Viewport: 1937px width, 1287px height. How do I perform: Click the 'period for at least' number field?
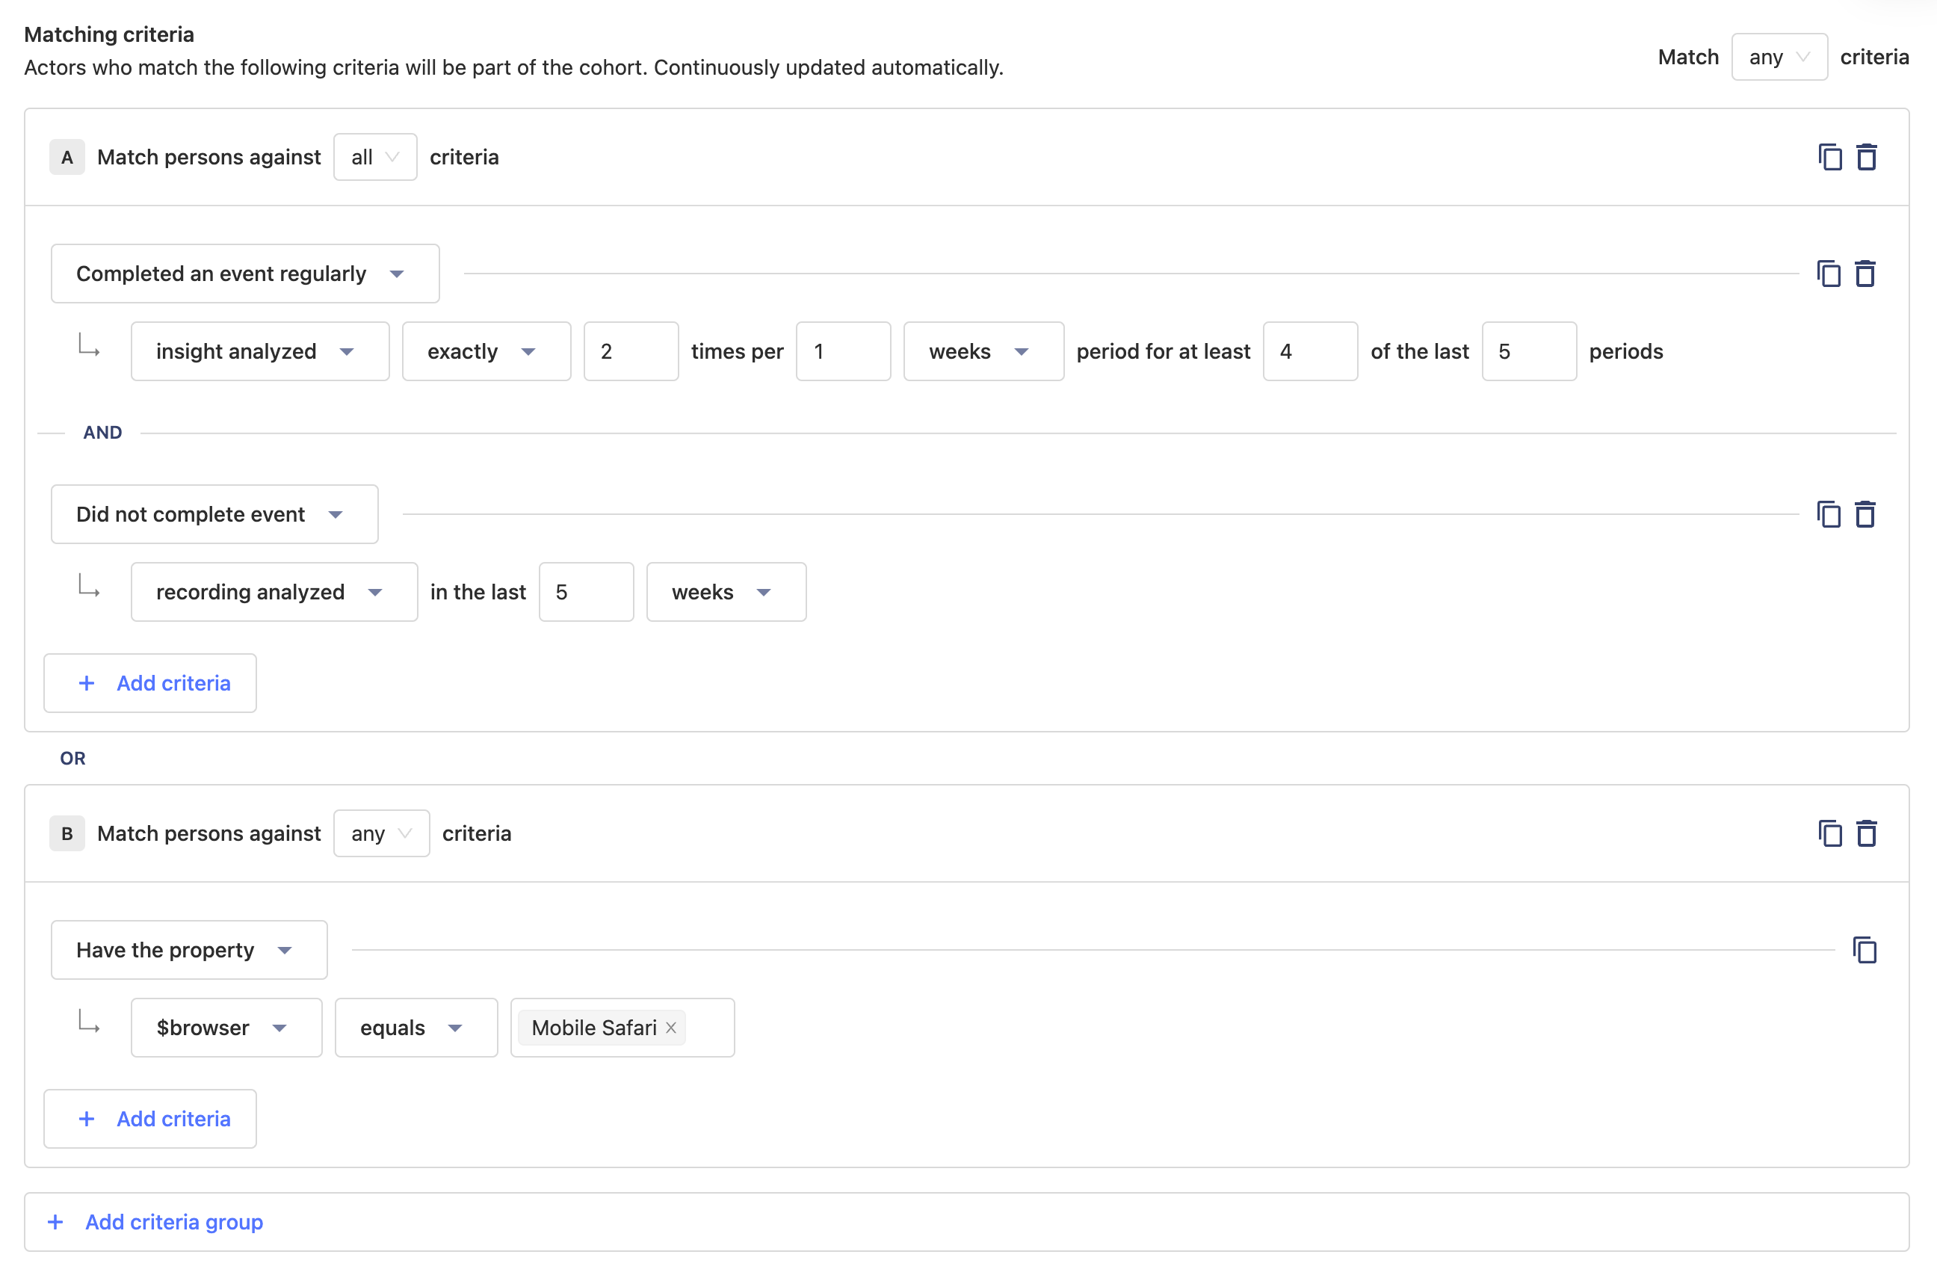(1309, 351)
